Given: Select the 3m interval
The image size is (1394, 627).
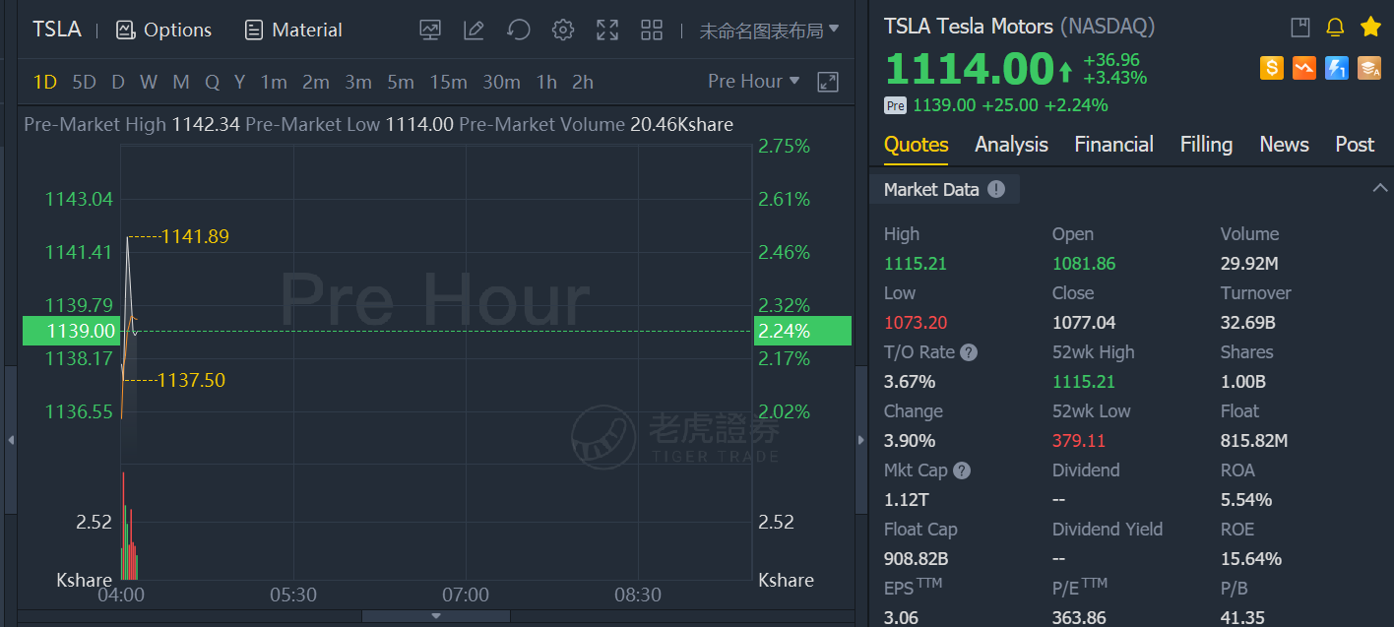Looking at the screenshot, I should [358, 82].
